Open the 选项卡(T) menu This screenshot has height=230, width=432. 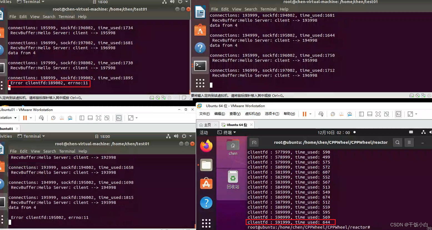(272, 114)
